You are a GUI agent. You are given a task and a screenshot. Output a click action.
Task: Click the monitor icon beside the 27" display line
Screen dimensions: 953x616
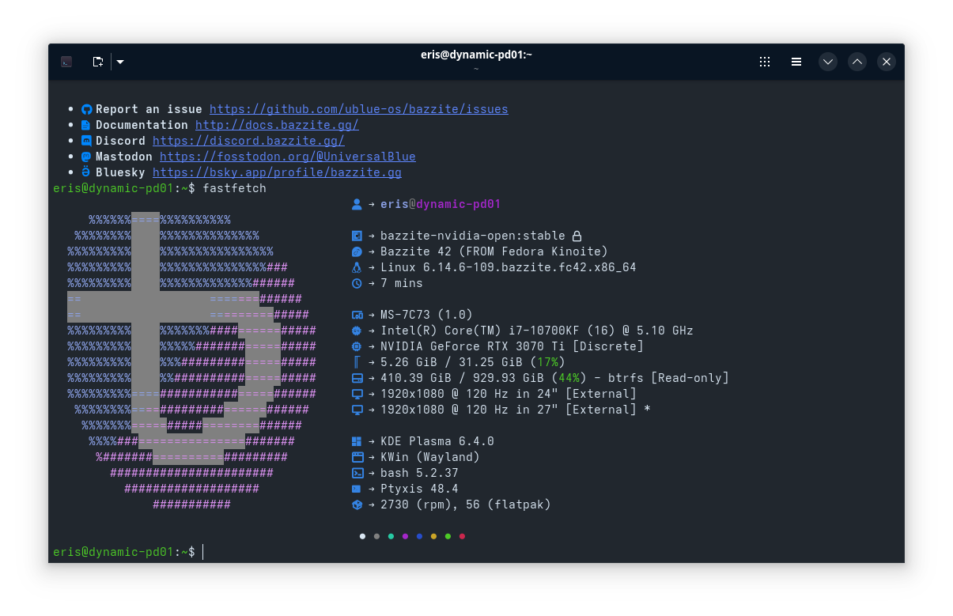click(x=357, y=410)
